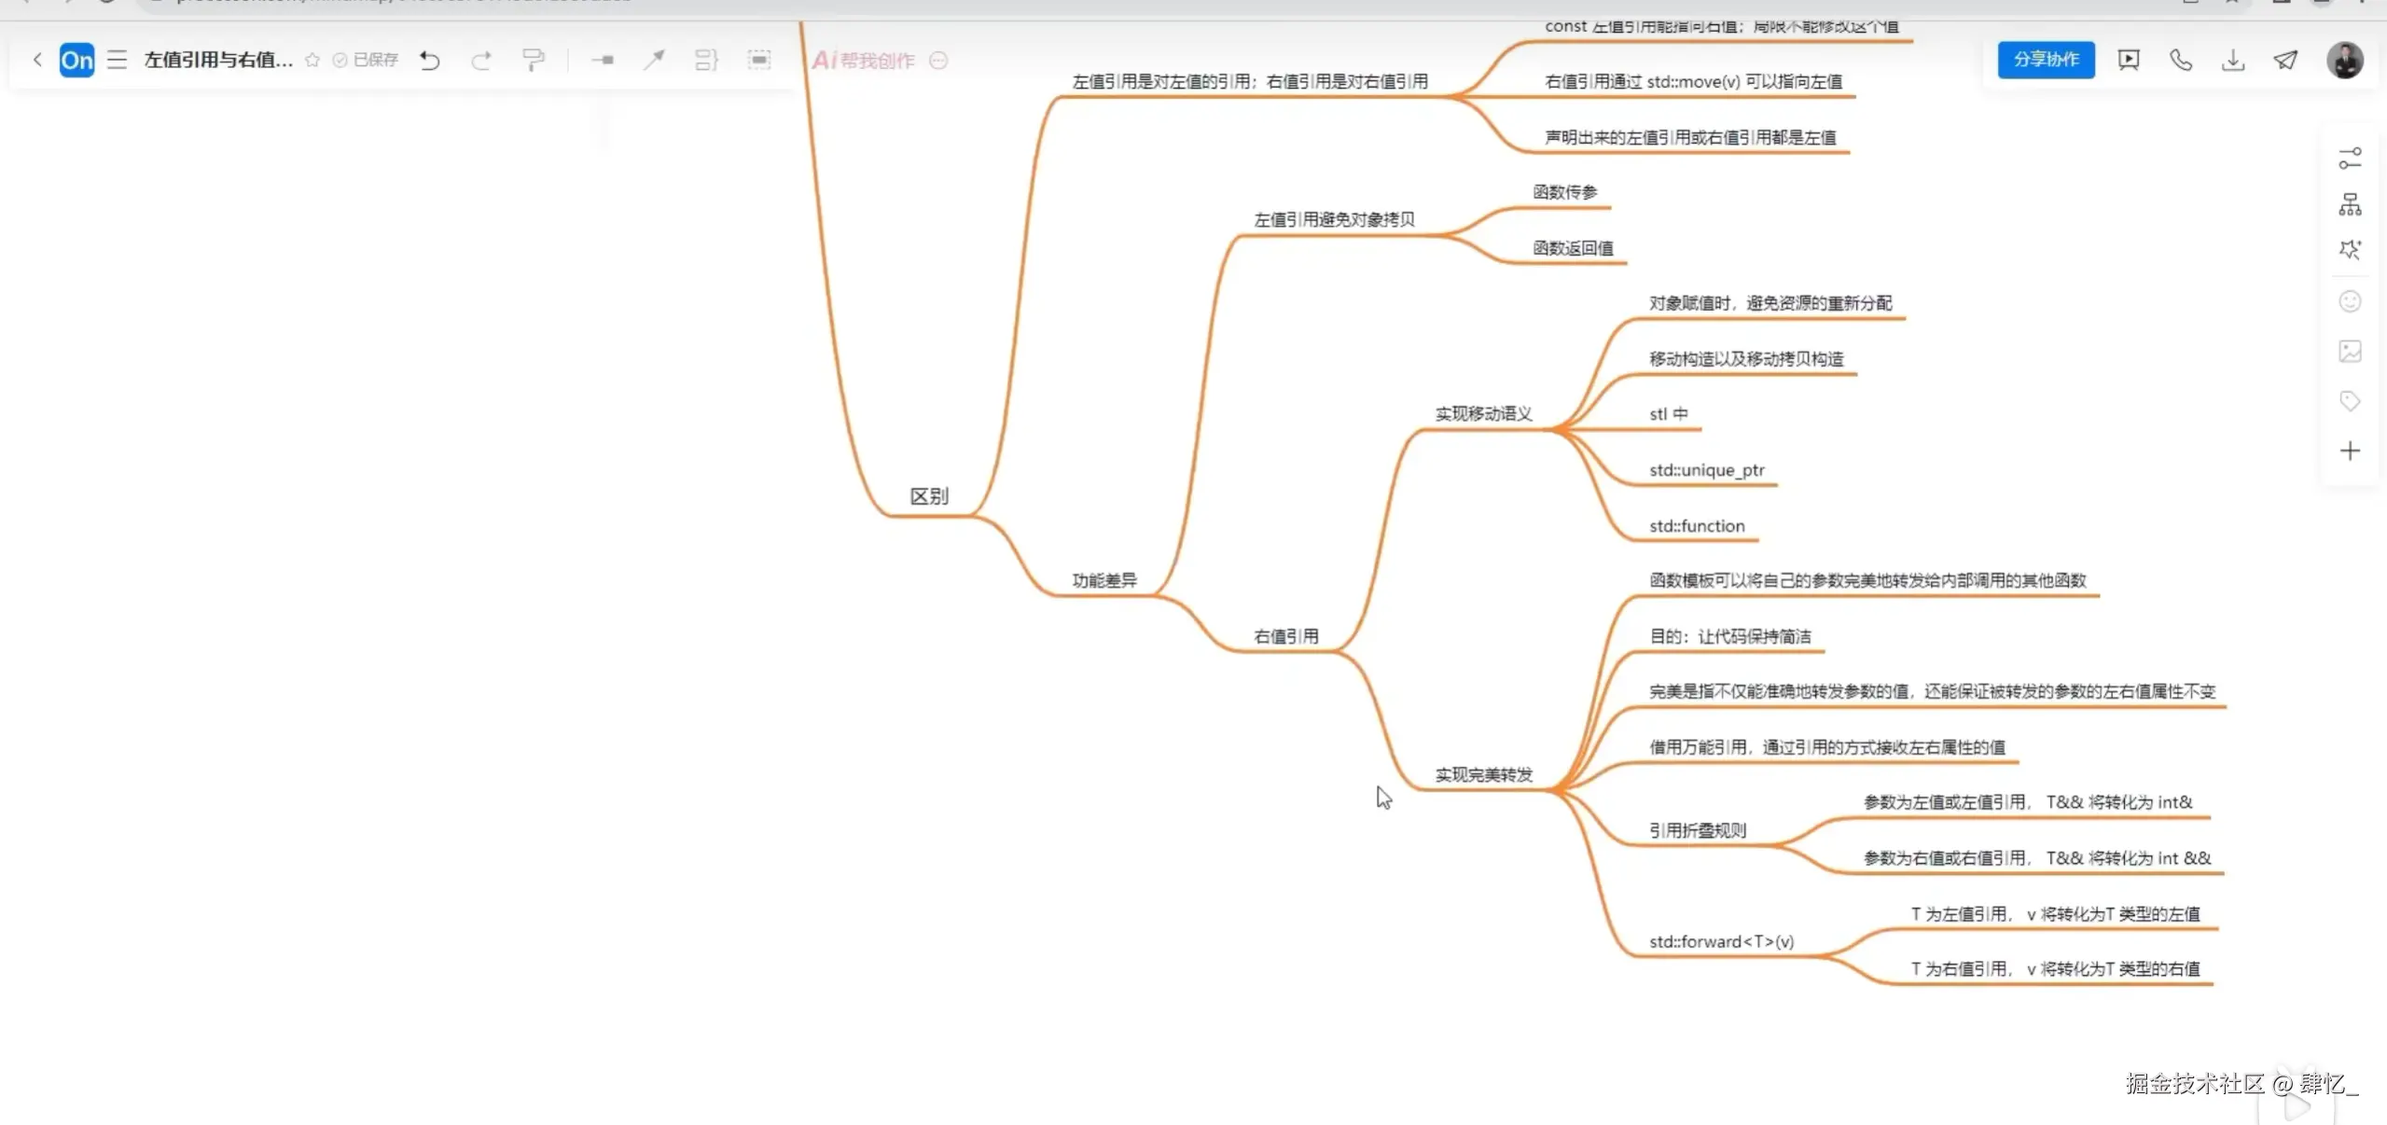Insert a child topic node icon

[603, 61]
